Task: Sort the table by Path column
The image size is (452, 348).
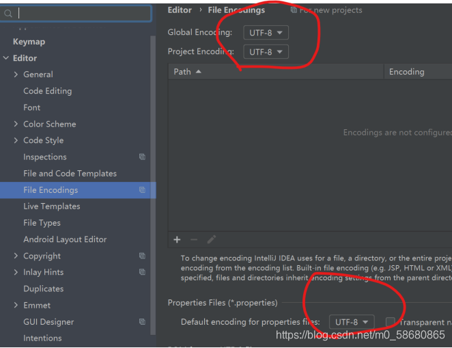Action: pyautogui.click(x=187, y=72)
